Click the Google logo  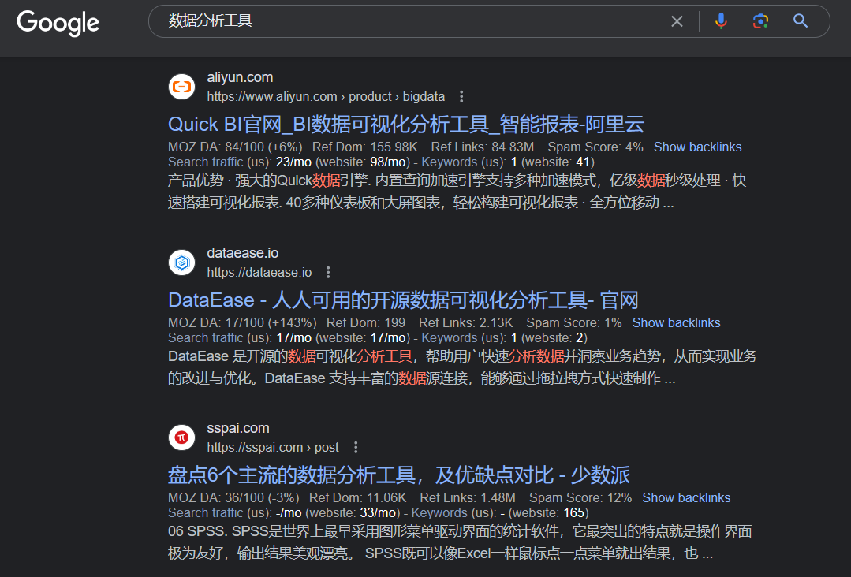click(x=58, y=23)
